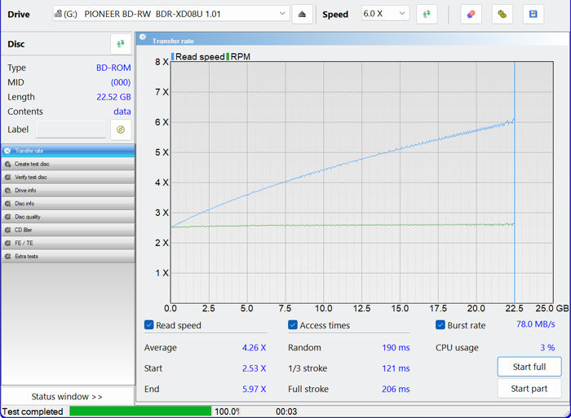Click the green test progress bar
The width and height of the screenshot is (571, 418).
click(140, 411)
